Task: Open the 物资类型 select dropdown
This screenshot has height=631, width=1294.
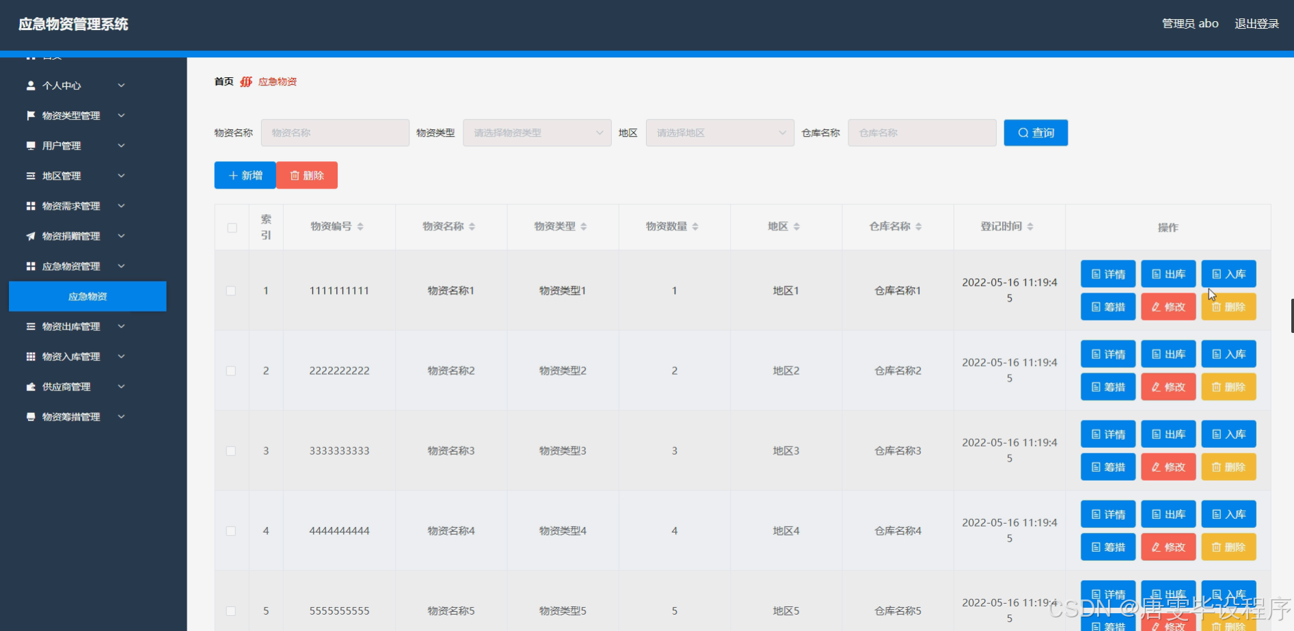Action: (x=537, y=133)
